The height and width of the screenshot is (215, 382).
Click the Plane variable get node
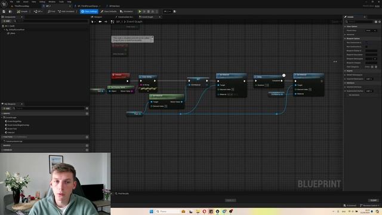click(134, 114)
